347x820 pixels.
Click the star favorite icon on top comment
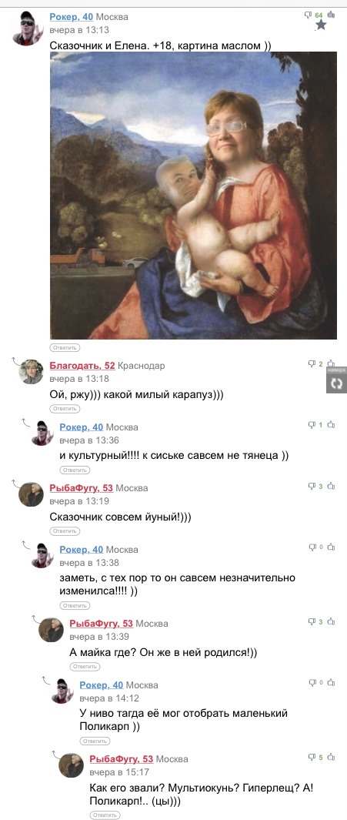pyautogui.click(x=322, y=25)
